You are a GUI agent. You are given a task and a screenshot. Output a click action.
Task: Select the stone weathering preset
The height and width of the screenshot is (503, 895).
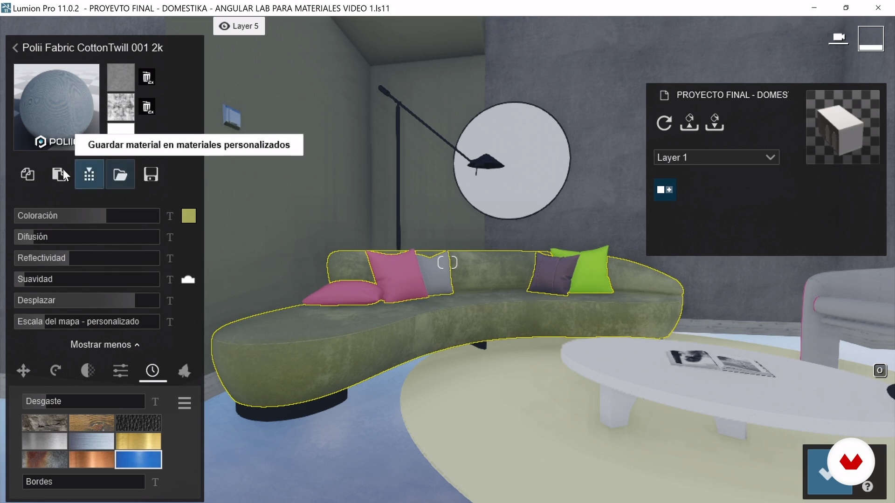45,423
